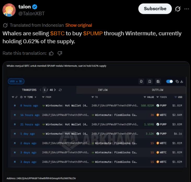This screenshot has height=182, width=191.
Task: Click the Grok icon beside Subscribe
Action: [x=178, y=9]
